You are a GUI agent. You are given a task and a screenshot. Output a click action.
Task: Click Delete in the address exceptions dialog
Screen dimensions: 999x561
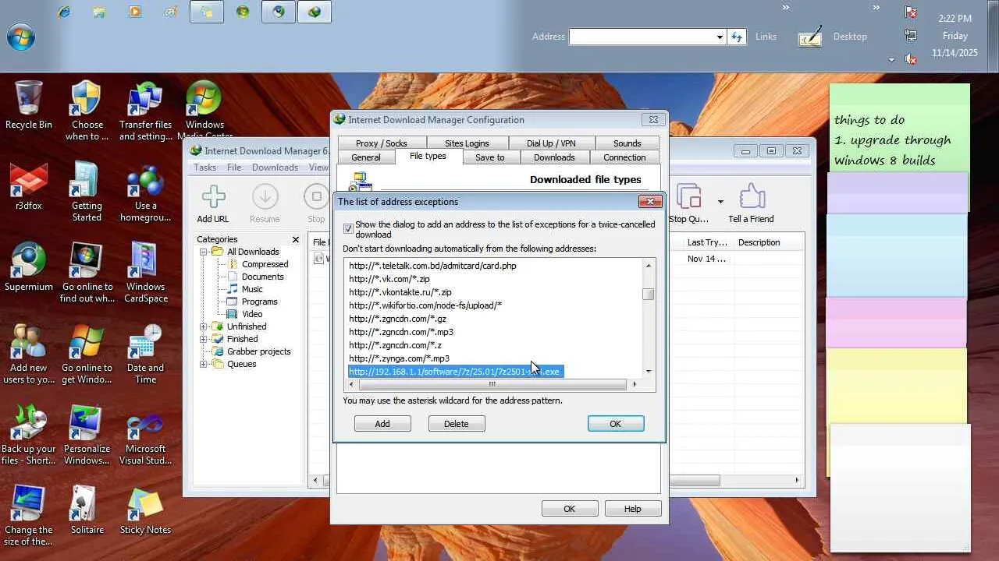tap(457, 424)
